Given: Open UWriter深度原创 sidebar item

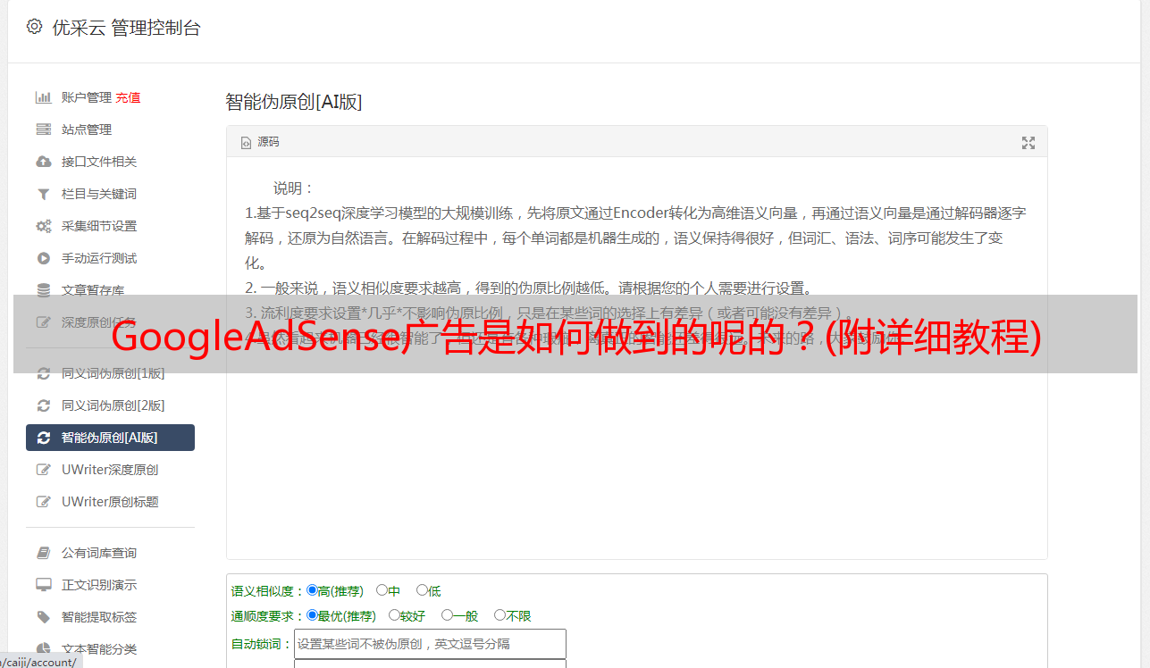Looking at the screenshot, I should [110, 470].
